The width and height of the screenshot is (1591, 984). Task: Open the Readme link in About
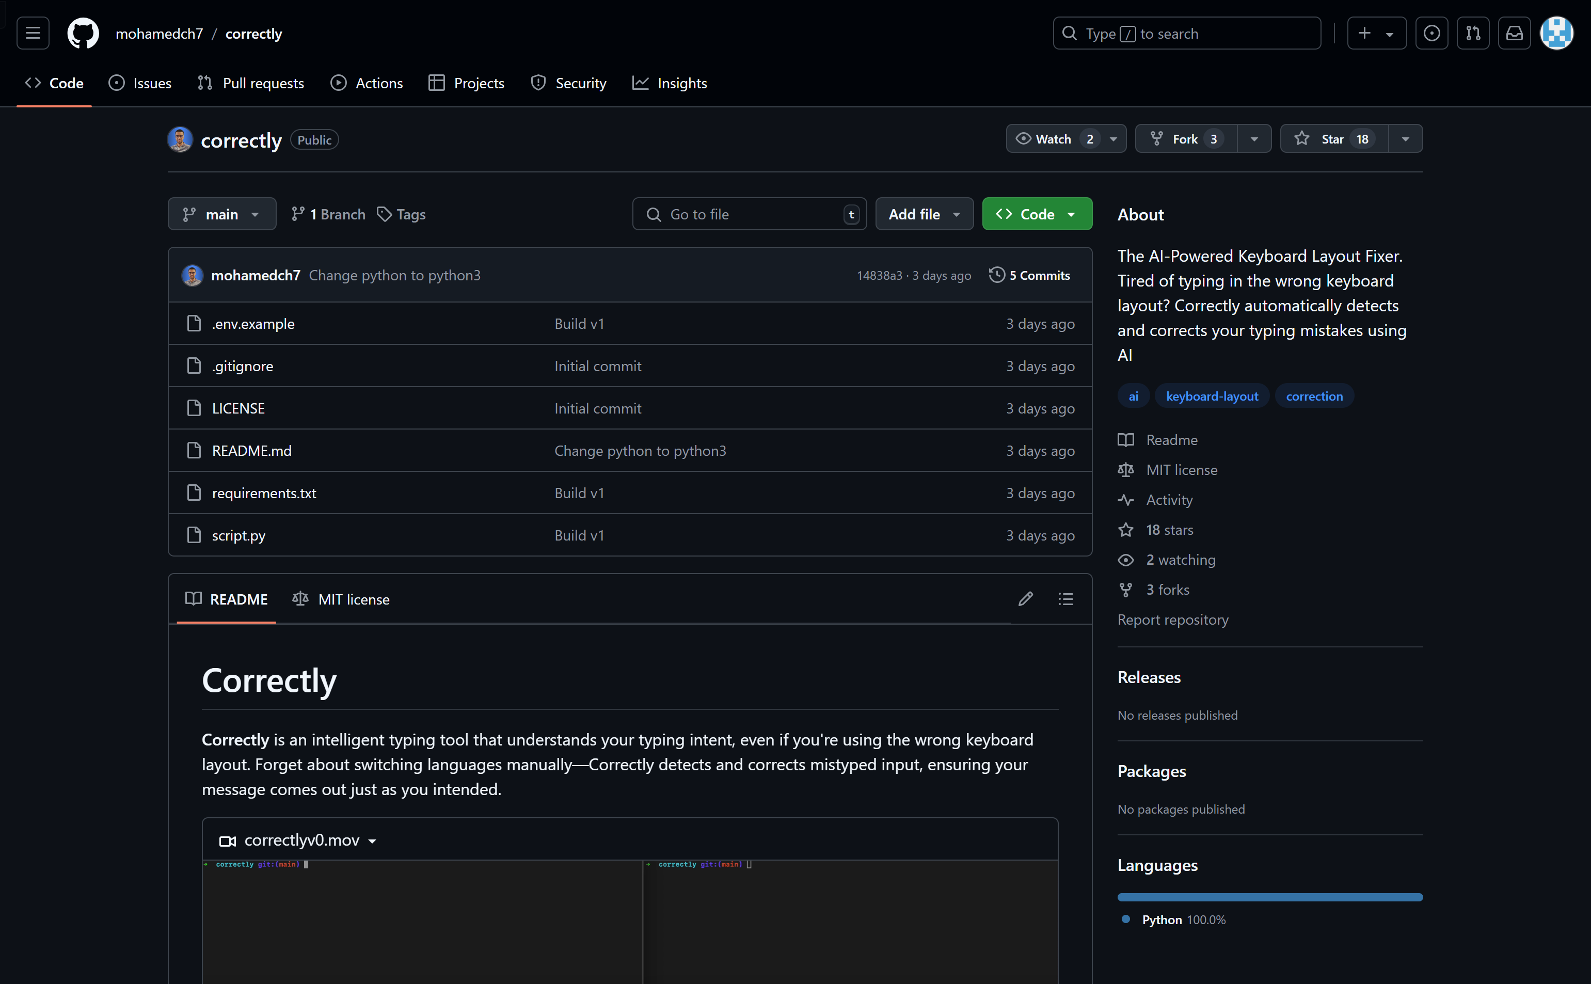[x=1157, y=440]
